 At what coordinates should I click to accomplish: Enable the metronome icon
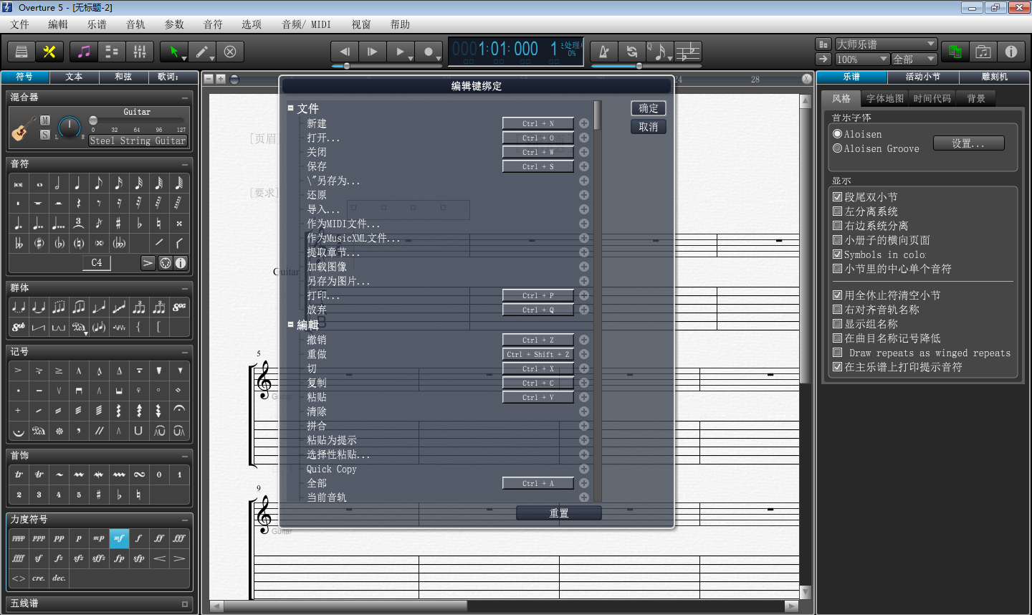click(x=603, y=51)
